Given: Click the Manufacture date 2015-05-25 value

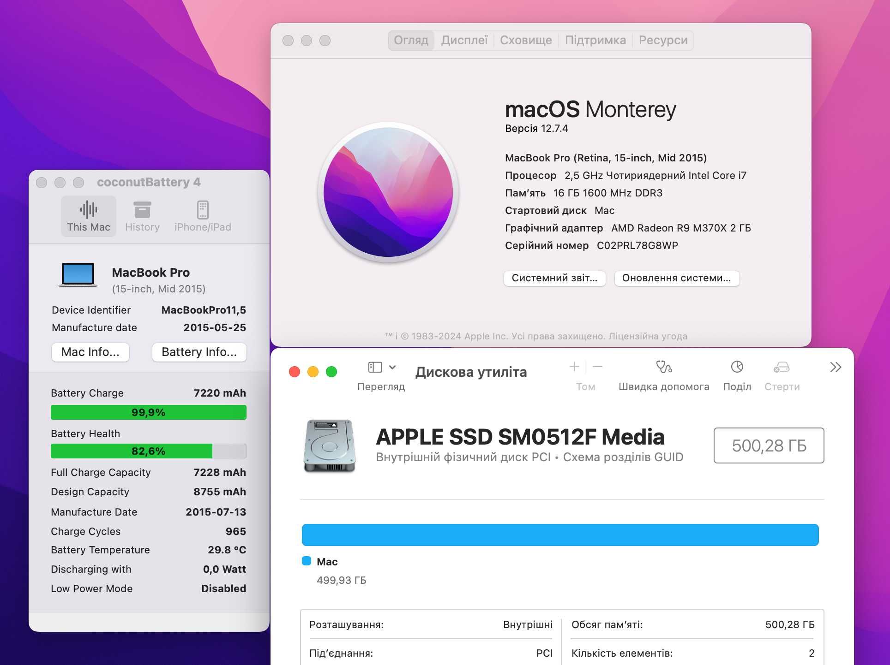Looking at the screenshot, I should tap(215, 327).
